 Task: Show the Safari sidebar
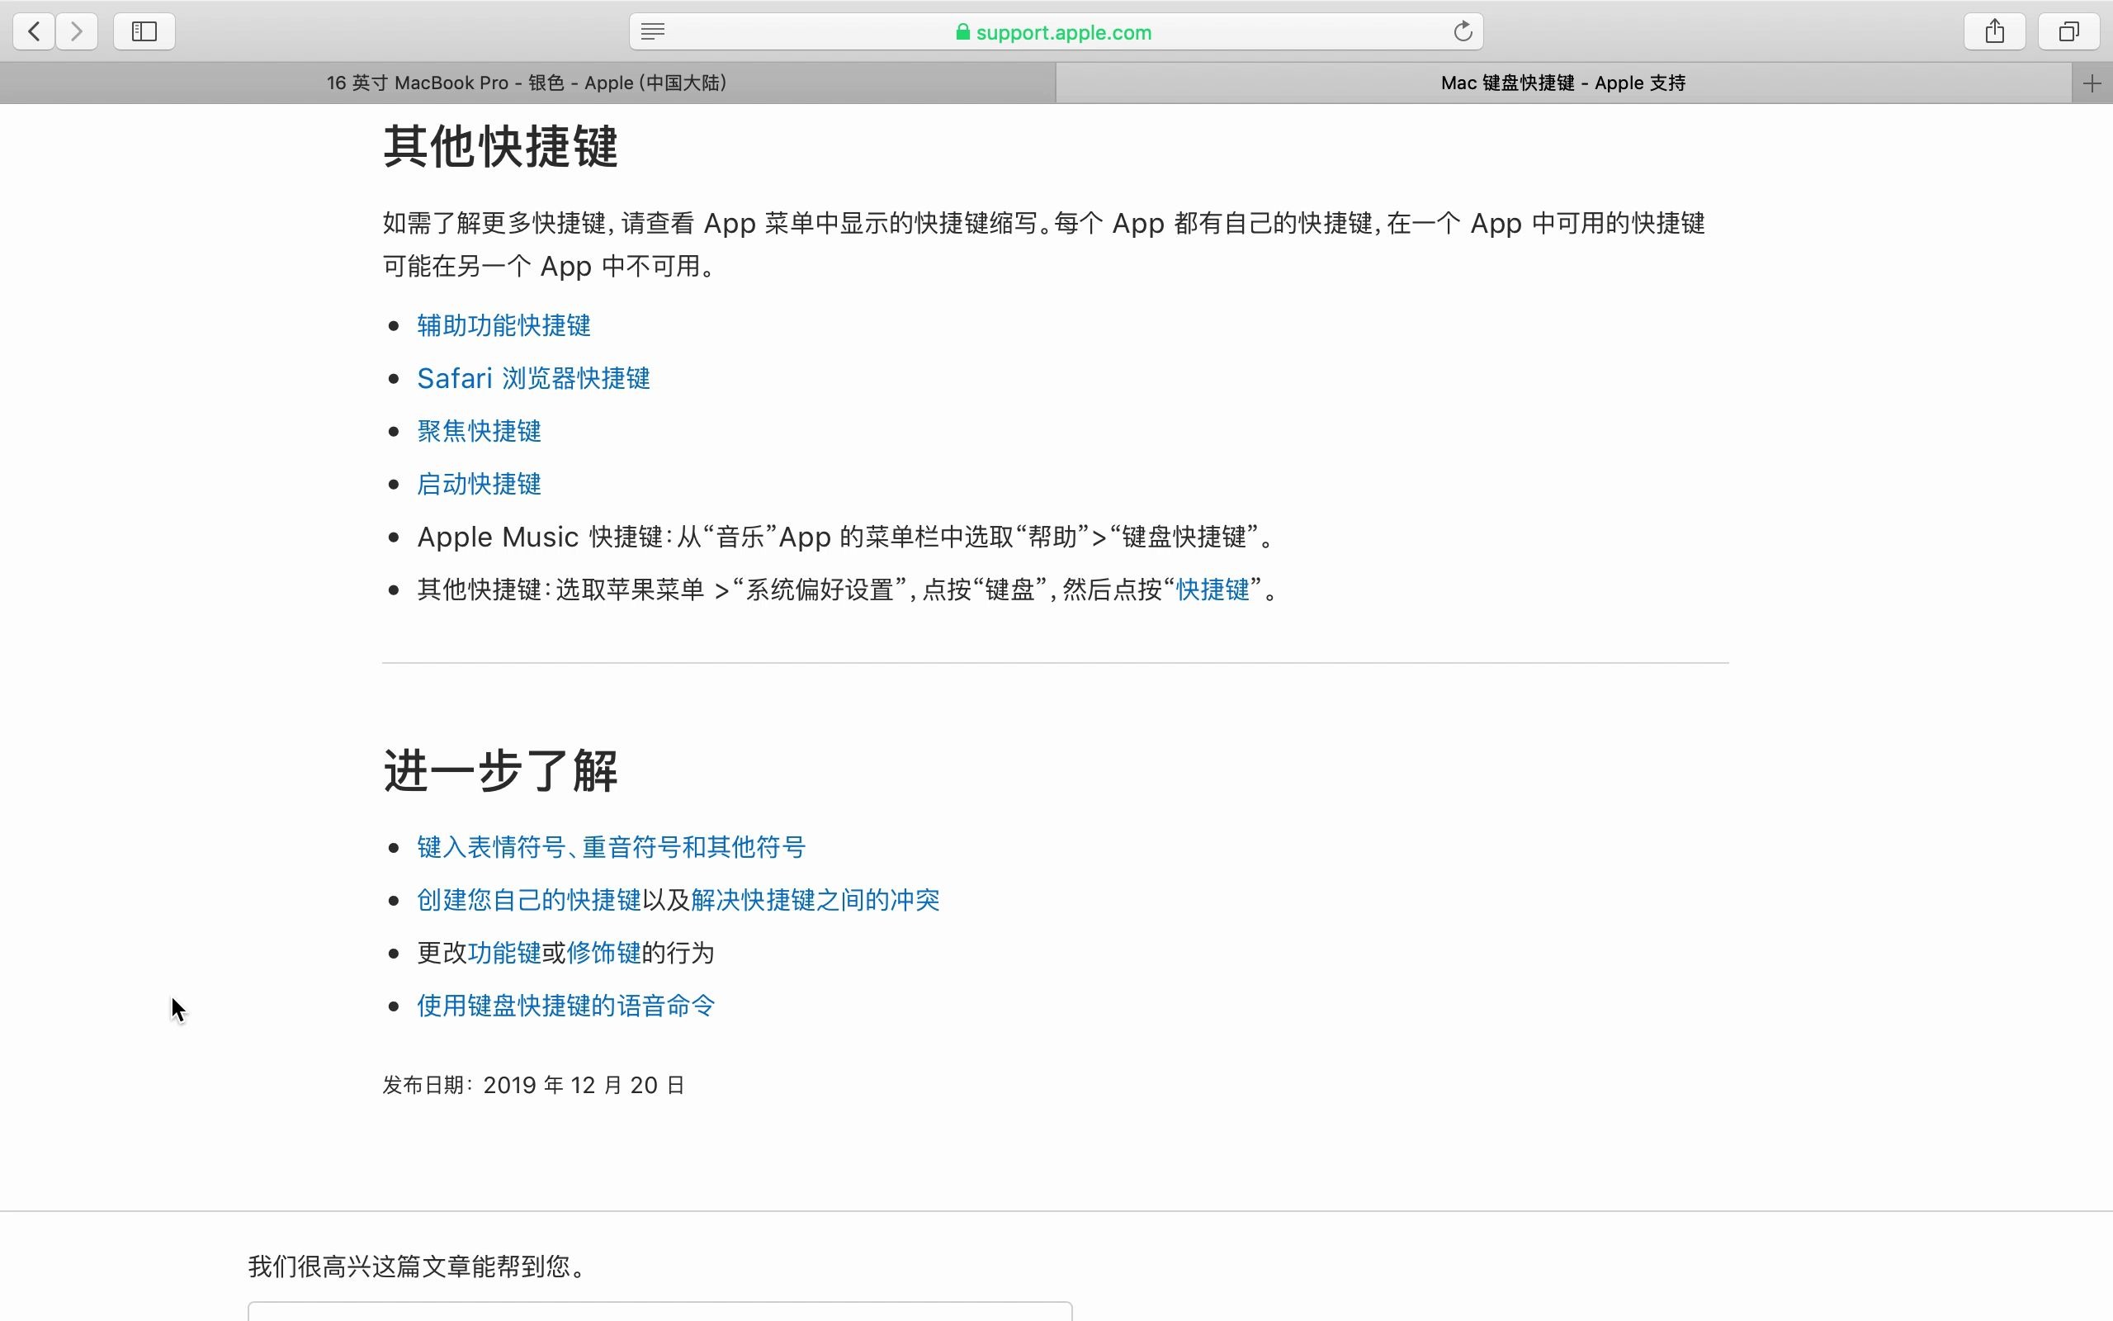[x=144, y=31]
